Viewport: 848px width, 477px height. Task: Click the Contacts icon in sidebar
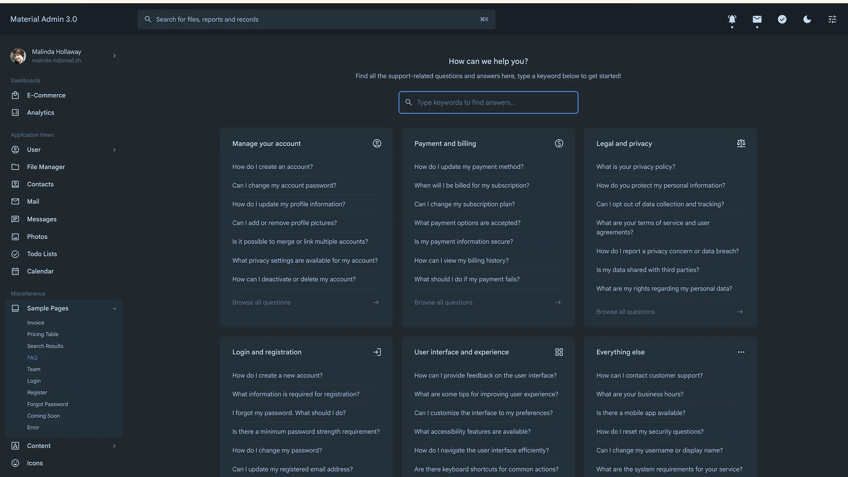[x=15, y=184]
